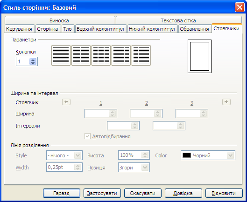Close the Стиль сторінки dialog
247x202 pixels.
point(240,7)
